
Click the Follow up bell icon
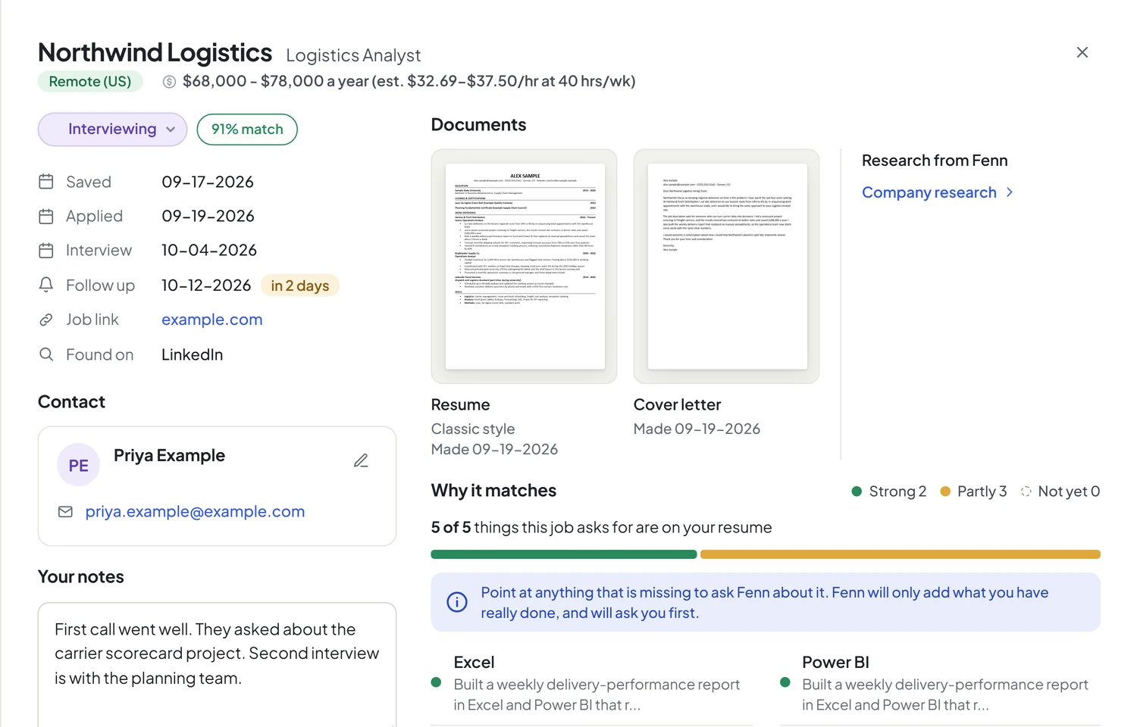(46, 285)
